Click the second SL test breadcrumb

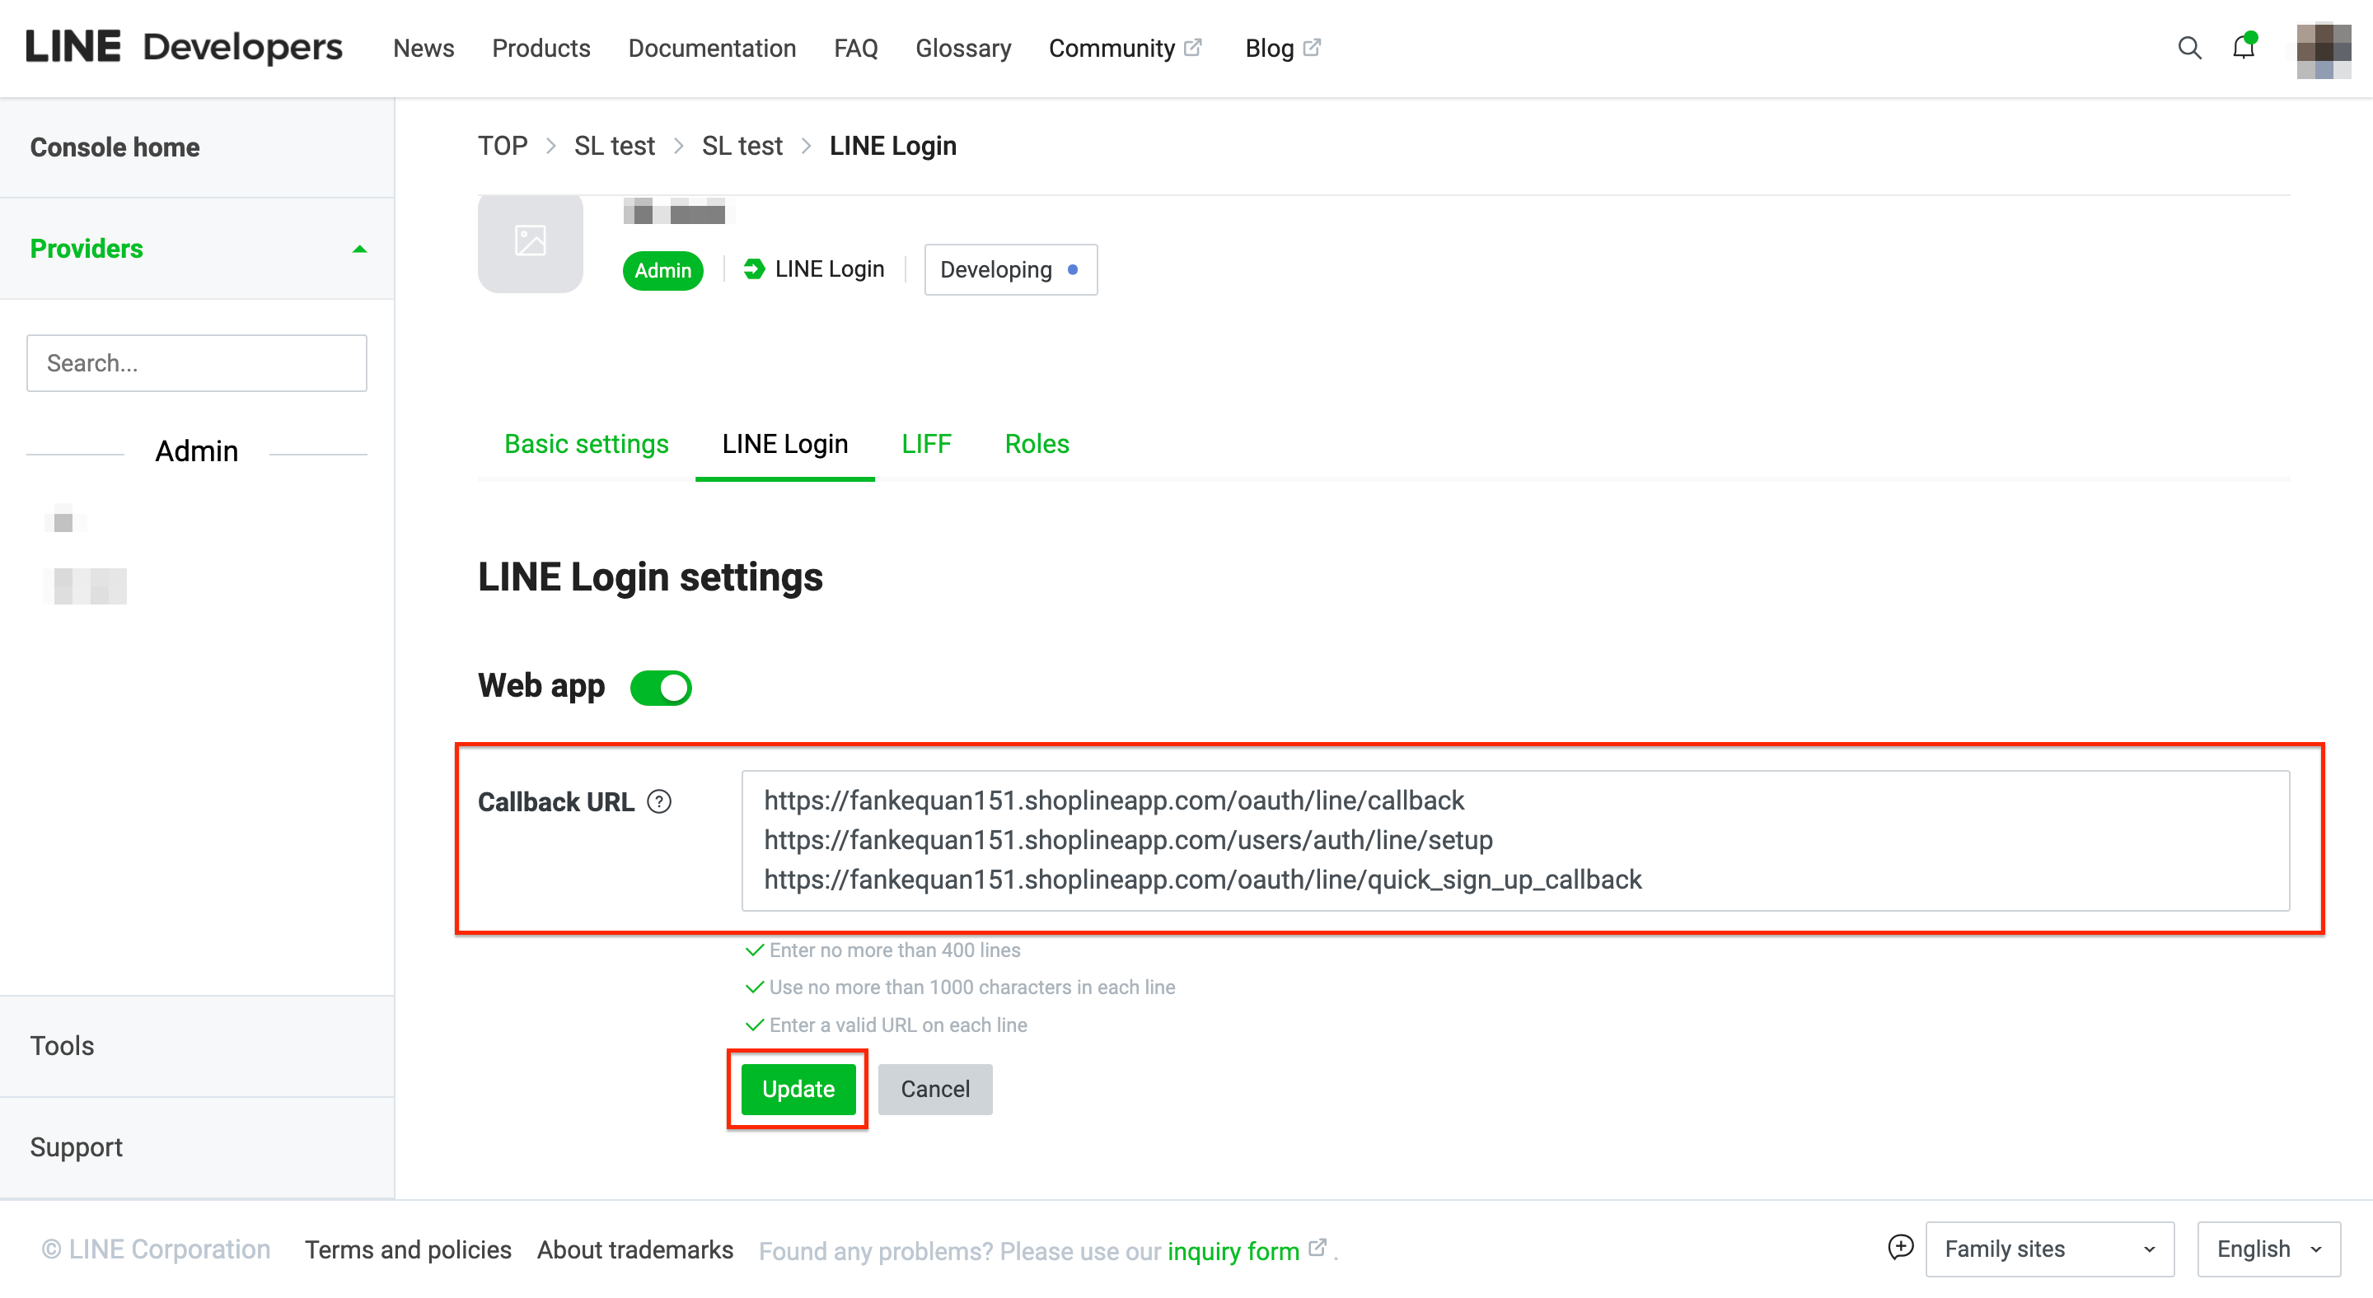(x=742, y=146)
